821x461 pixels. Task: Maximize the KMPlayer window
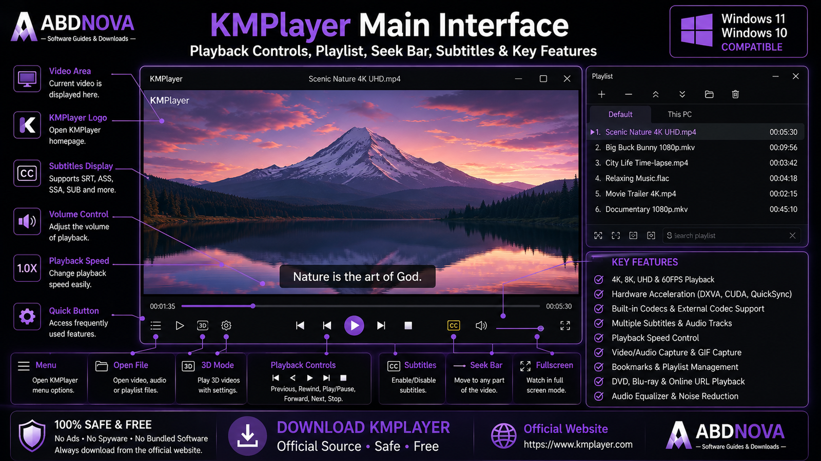tap(543, 79)
